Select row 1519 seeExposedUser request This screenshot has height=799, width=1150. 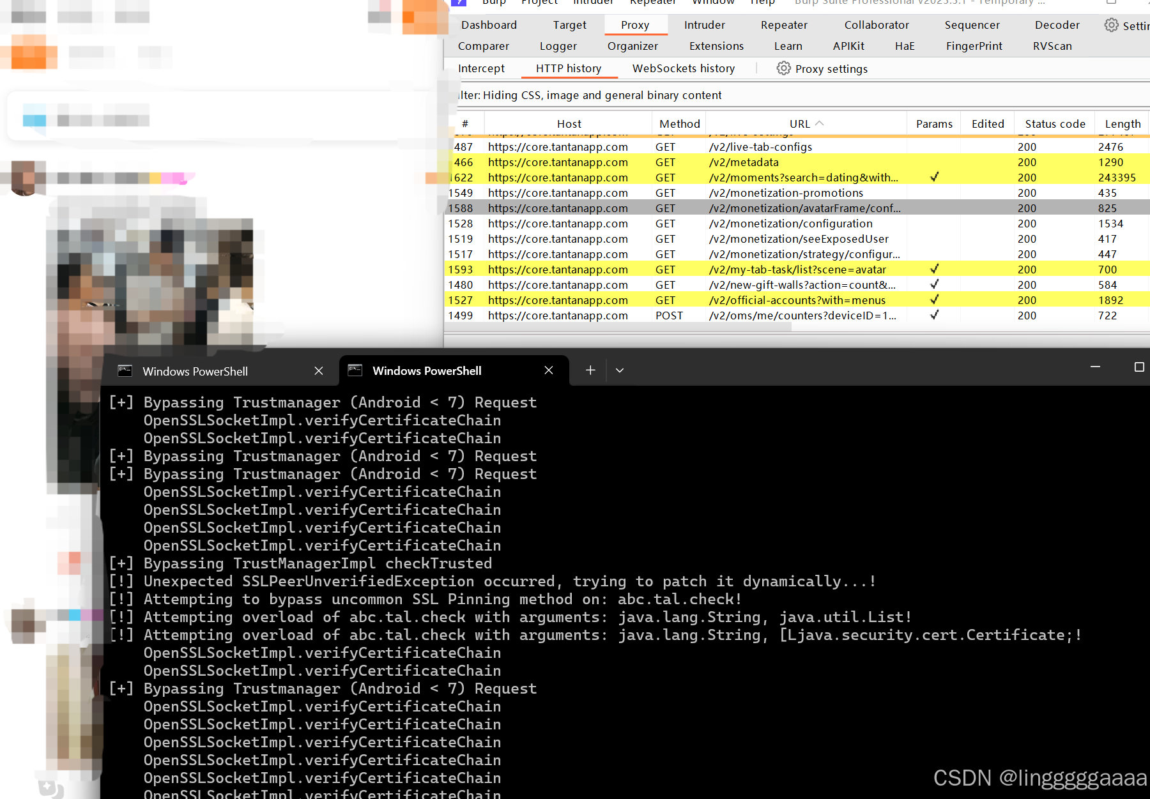point(797,239)
